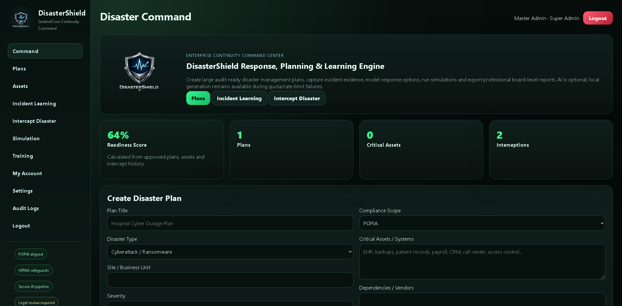Open the Disaster Type dropdown
This screenshot has width=622, height=306.
(230, 252)
